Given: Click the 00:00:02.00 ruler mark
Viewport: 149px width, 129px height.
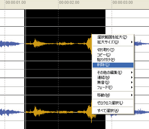Looking at the screenshot, I should tap(69, 2).
